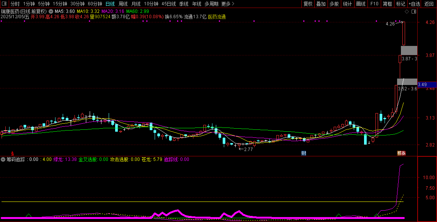
Task: Switch to the 分时 chart tab
Action: click(15, 4)
